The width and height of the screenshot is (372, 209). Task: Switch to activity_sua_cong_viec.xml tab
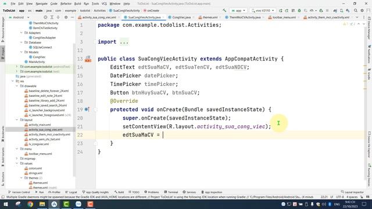click(x=97, y=17)
